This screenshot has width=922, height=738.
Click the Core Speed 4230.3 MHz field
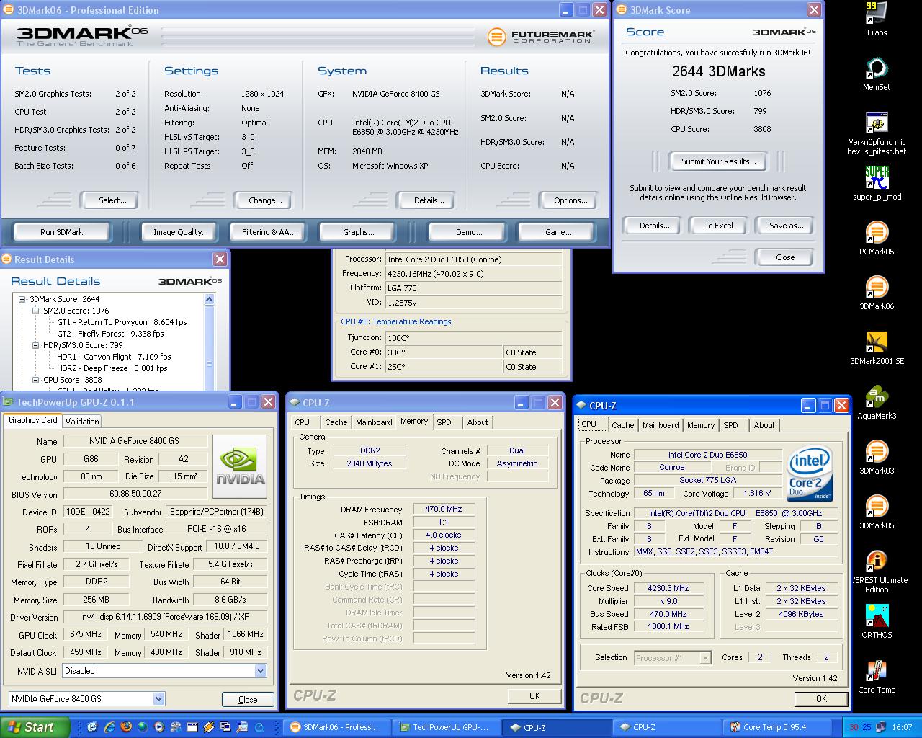668,588
